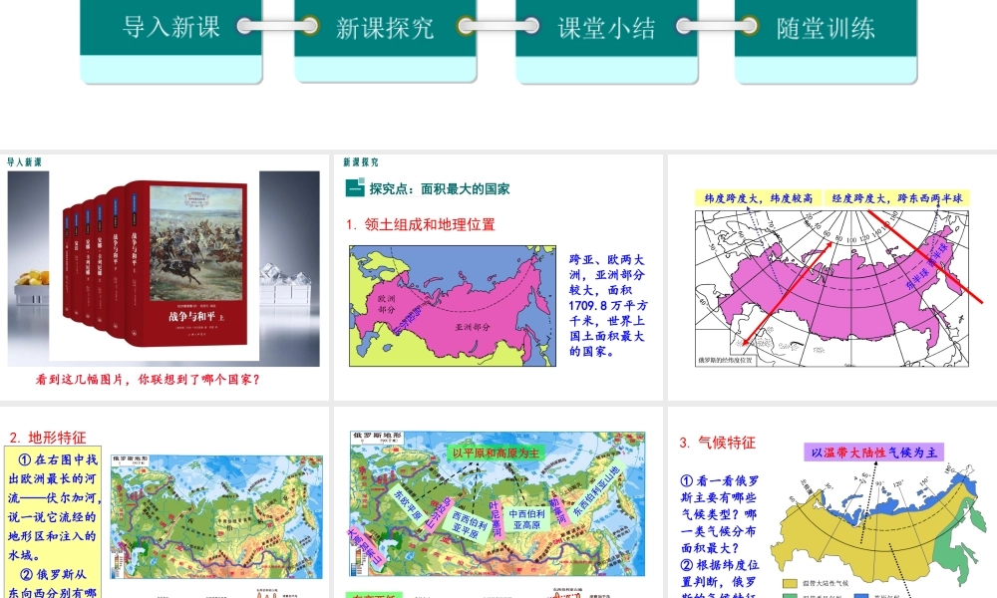Click the teal section icon beside 探究点

pos(355,188)
